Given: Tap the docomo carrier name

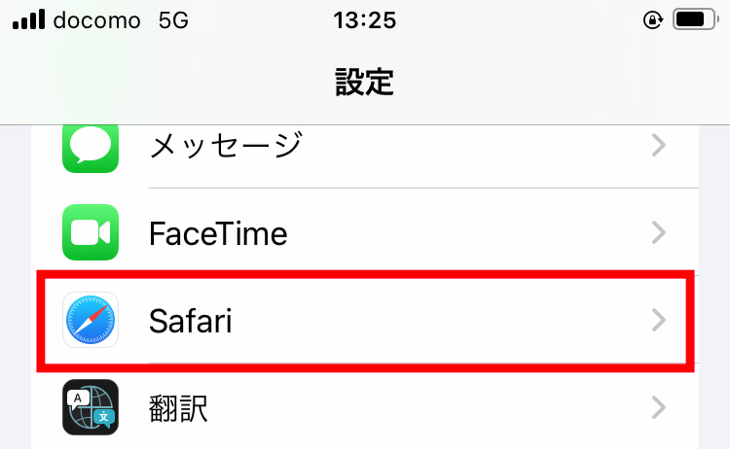Looking at the screenshot, I should click(x=97, y=20).
